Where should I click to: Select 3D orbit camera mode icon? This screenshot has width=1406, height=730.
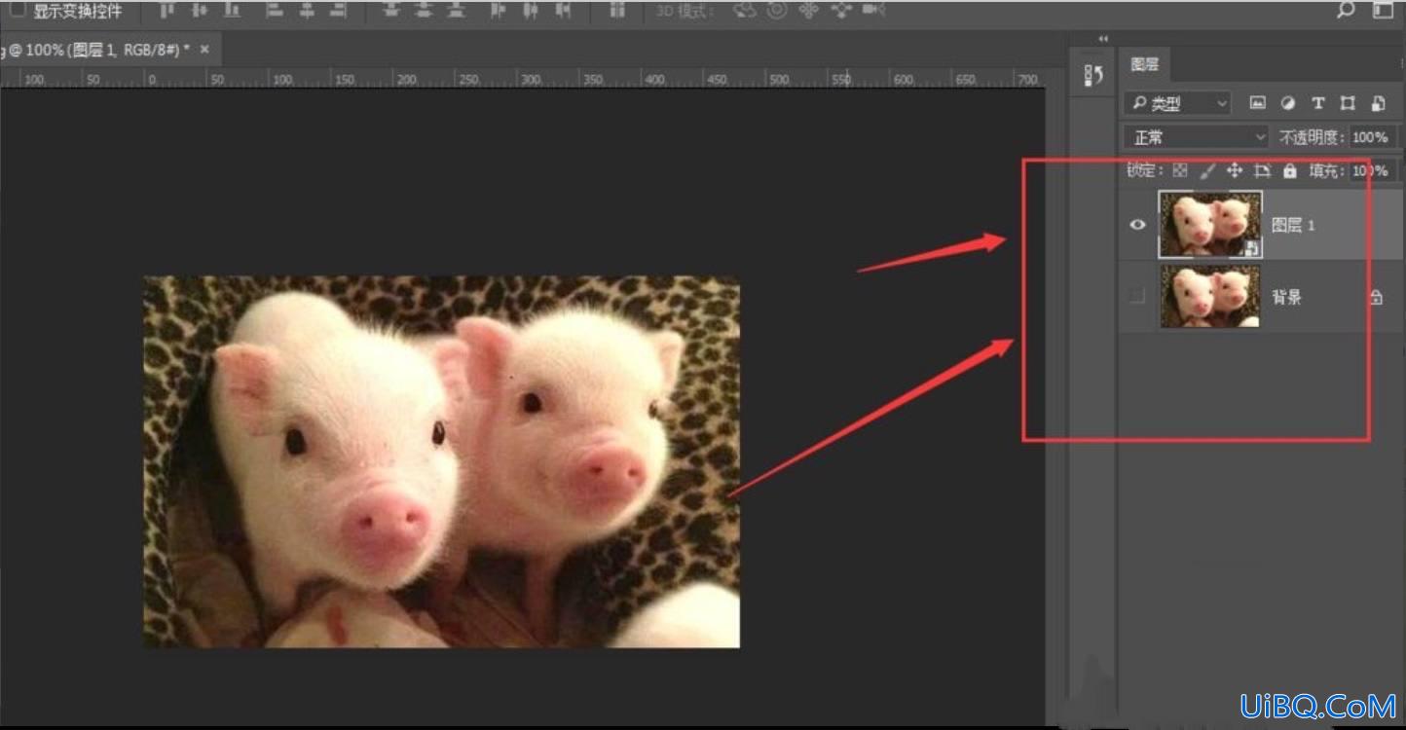(745, 11)
